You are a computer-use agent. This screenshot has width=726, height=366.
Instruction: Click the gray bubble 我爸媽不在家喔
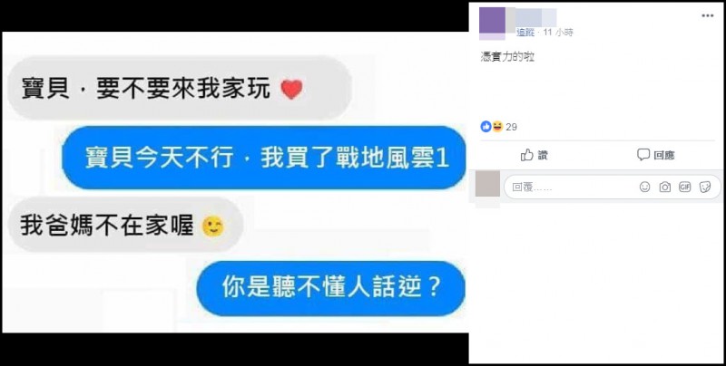coord(126,225)
